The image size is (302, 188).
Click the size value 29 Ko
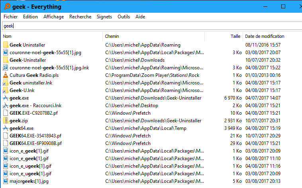[x=236, y=143]
